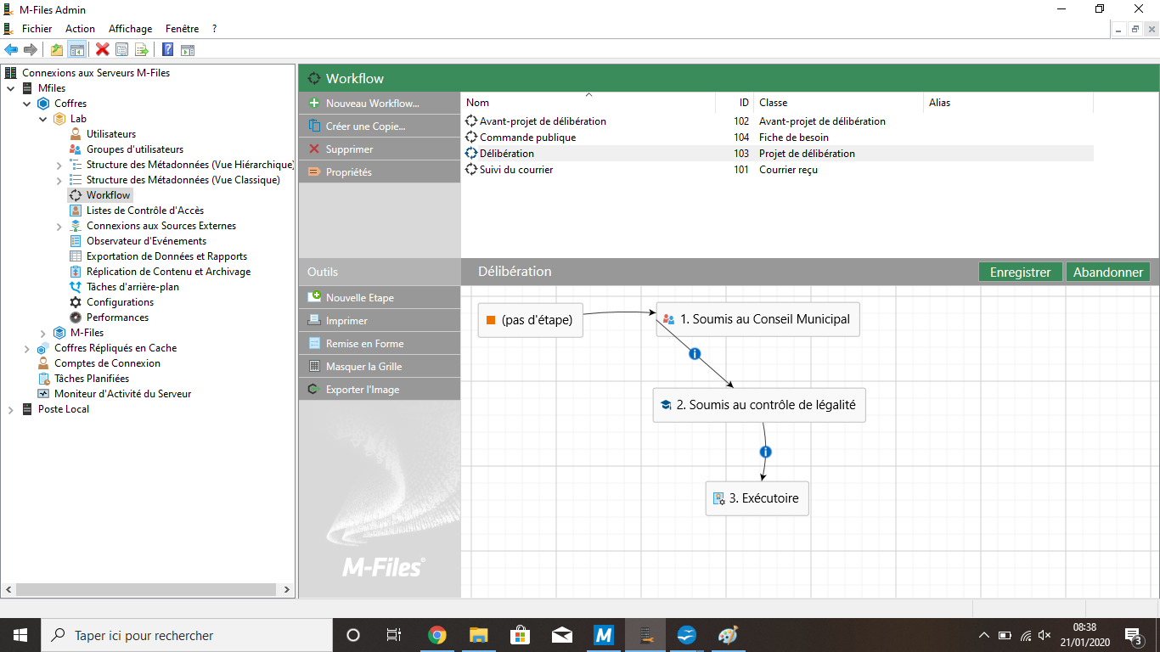This screenshot has width=1160, height=652.
Task: Click the copy icon next to Créer une Copie
Action: coord(314,126)
